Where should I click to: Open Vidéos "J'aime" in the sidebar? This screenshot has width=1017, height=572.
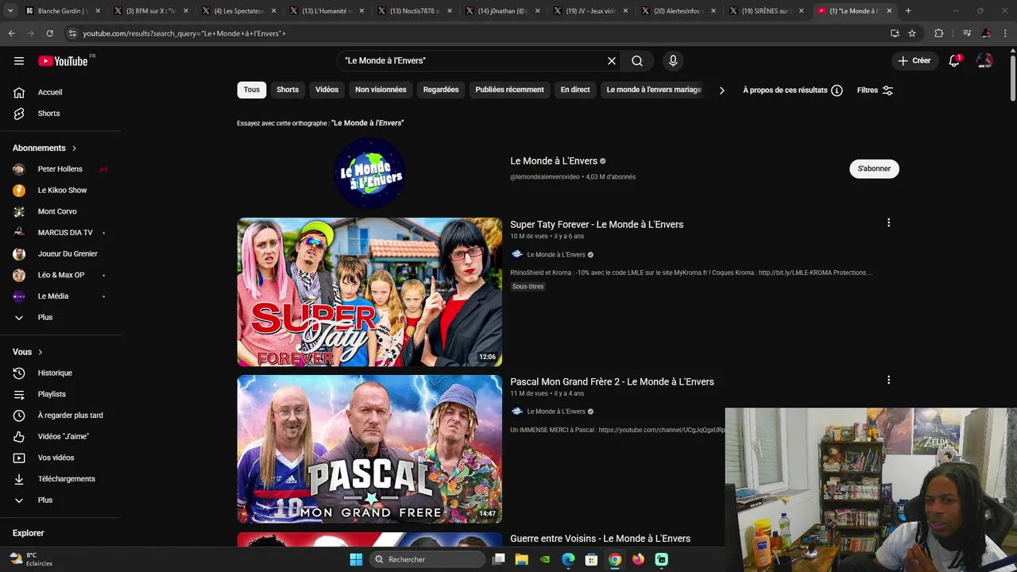click(61, 436)
